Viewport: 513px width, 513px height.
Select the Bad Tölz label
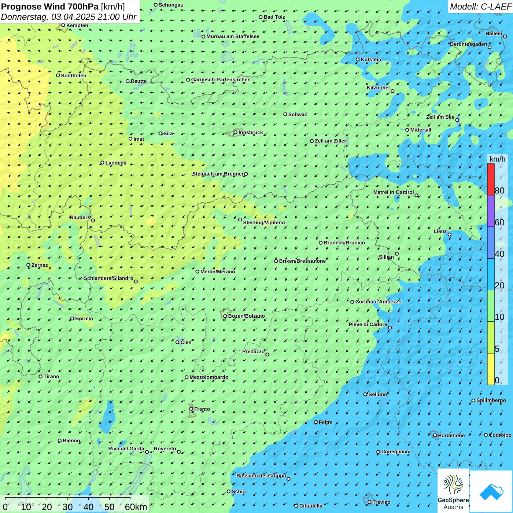(274, 17)
